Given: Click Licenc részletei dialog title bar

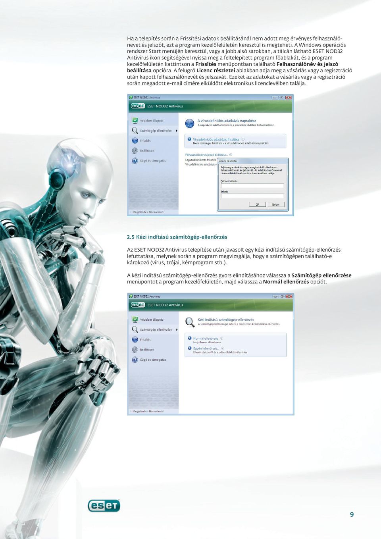Looking at the screenshot, I should (253, 161).
